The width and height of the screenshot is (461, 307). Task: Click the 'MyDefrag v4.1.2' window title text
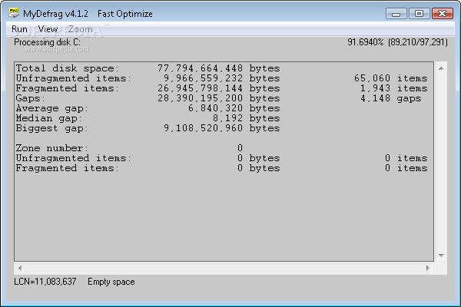coord(55,14)
